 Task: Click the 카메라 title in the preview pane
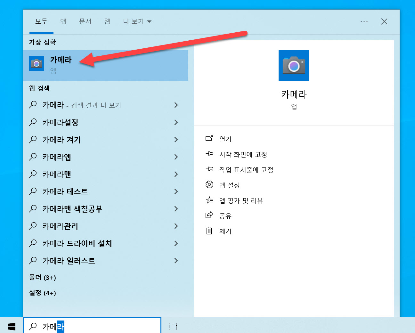(294, 94)
